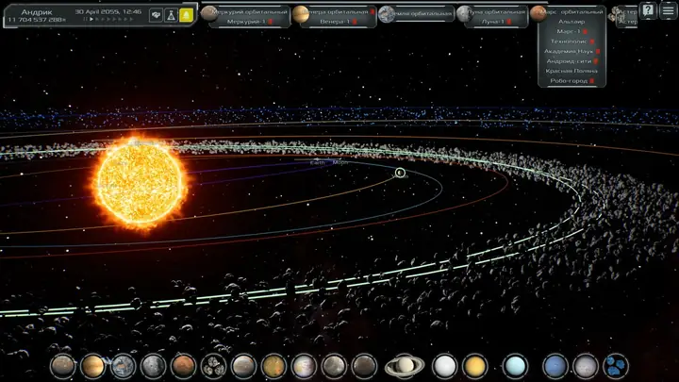The height and width of the screenshot is (382, 679).
Task: Select the Меркурий-1 colony entry
Action: pyautogui.click(x=247, y=21)
